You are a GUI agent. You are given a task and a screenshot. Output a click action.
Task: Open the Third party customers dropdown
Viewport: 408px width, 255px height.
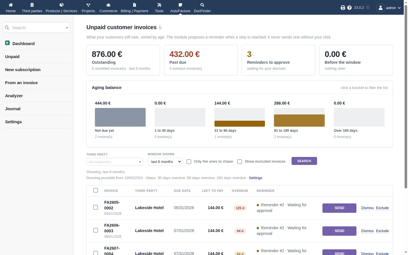115,162
